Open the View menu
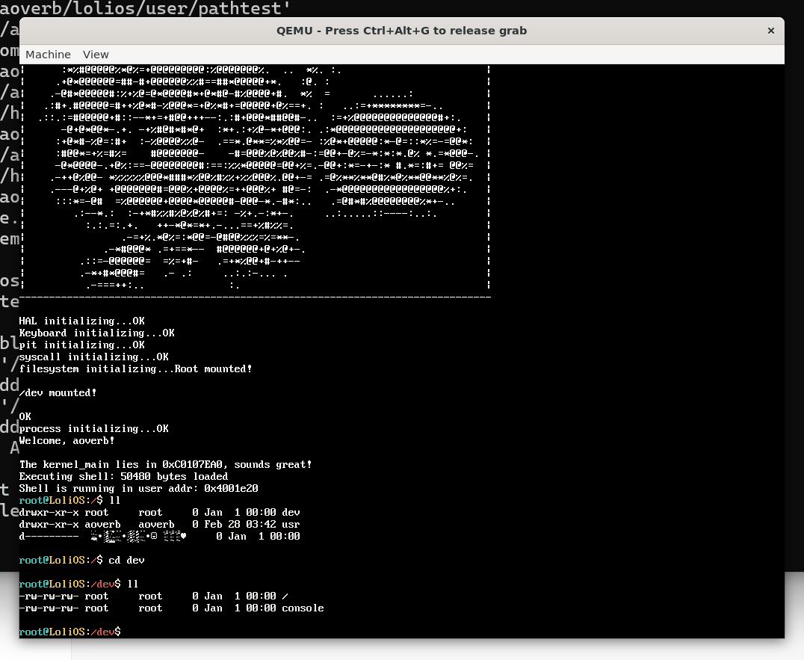The image size is (804, 660). [96, 55]
